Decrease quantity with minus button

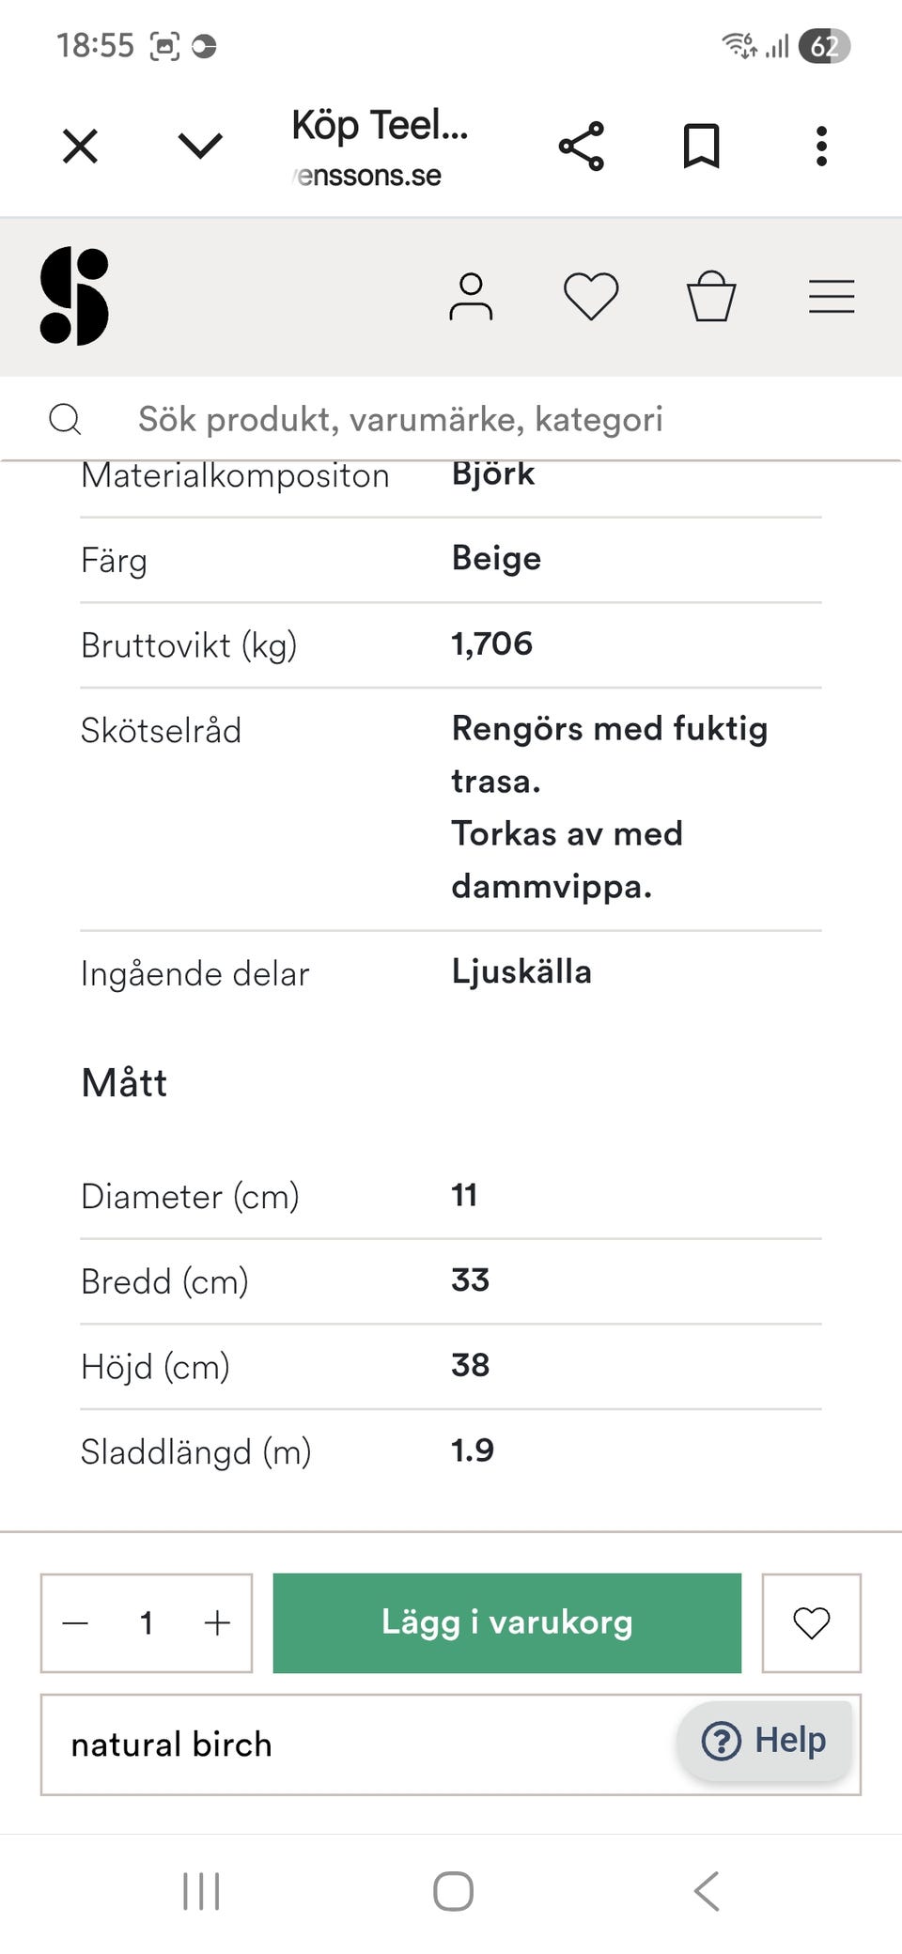pos(75,1623)
